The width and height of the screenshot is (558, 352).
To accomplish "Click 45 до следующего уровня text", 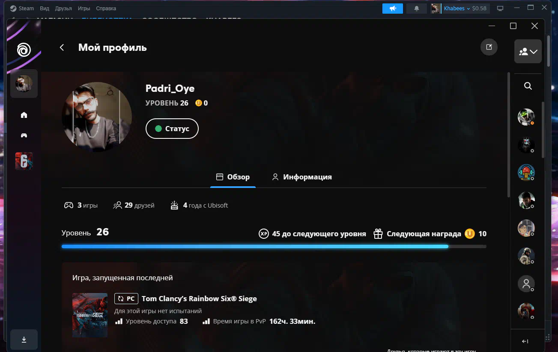I will (x=319, y=234).
